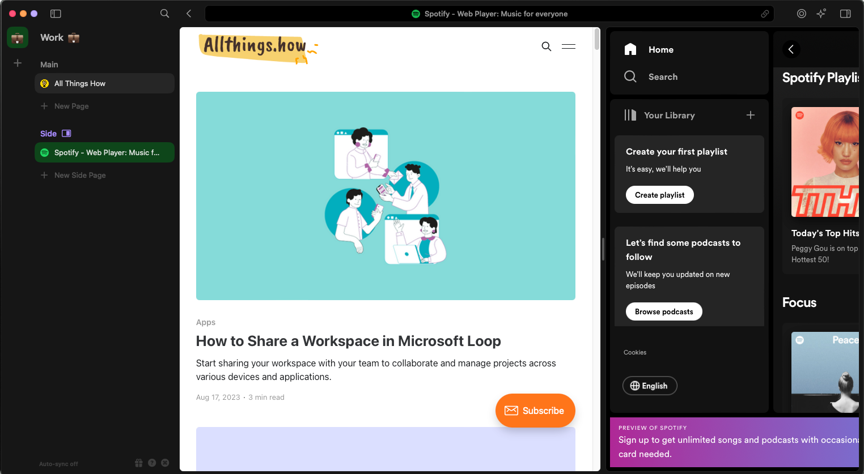Open the Spotify Web Player side page
Screen dimensions: 864x474
104,152
